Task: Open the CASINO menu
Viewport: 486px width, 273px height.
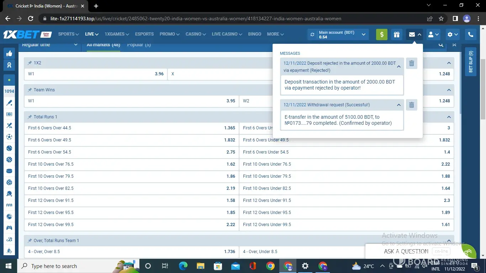Action: pos(196,34)
